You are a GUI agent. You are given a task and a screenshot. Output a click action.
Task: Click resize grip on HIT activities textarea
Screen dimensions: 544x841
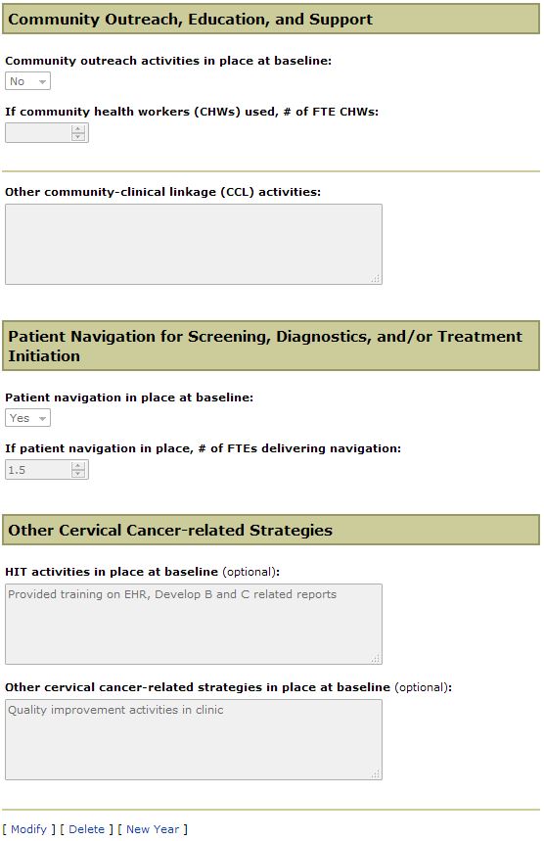(x=376, y=658)
